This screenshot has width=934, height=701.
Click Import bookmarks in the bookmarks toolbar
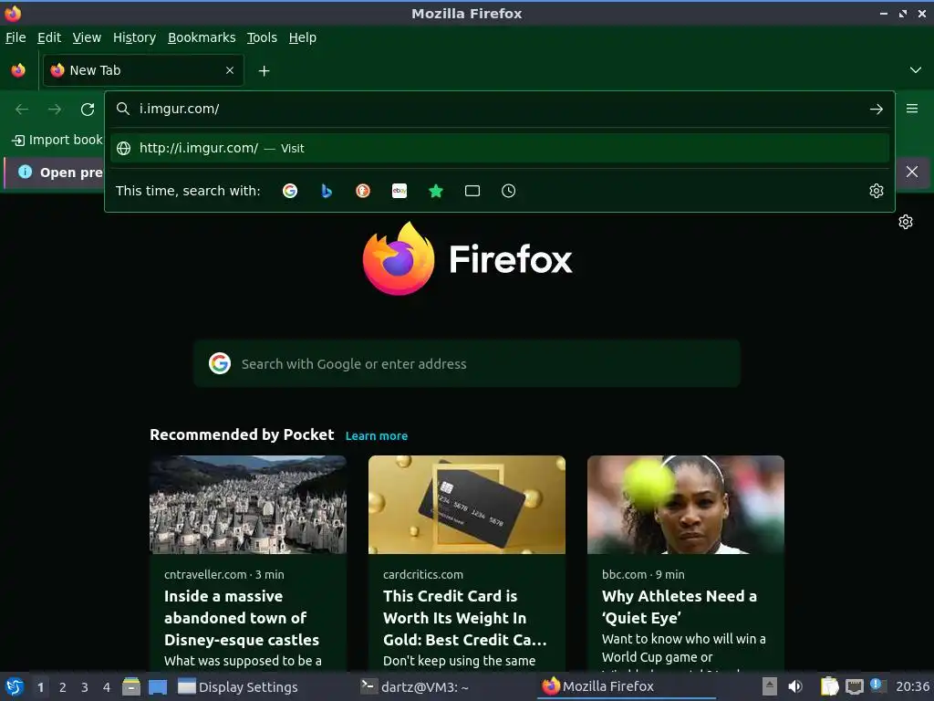coord(57,140)
